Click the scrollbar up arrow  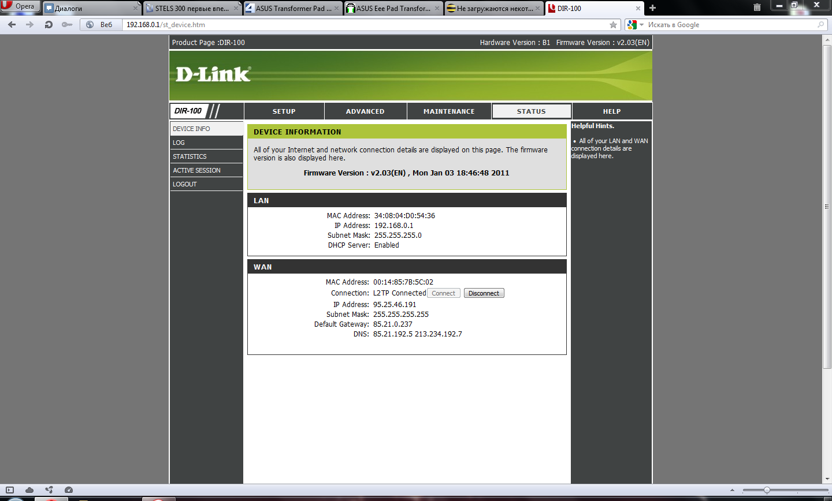click(x=827, y=39)
